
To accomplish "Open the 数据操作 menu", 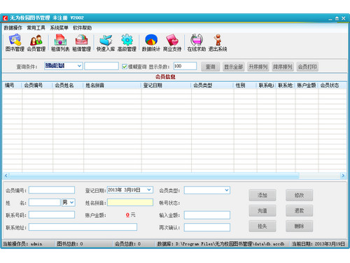I will pyautogui.click(x=13, y=28).
